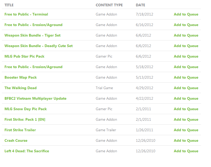Open Booster Map Pack link

click(x=21, y=77)
